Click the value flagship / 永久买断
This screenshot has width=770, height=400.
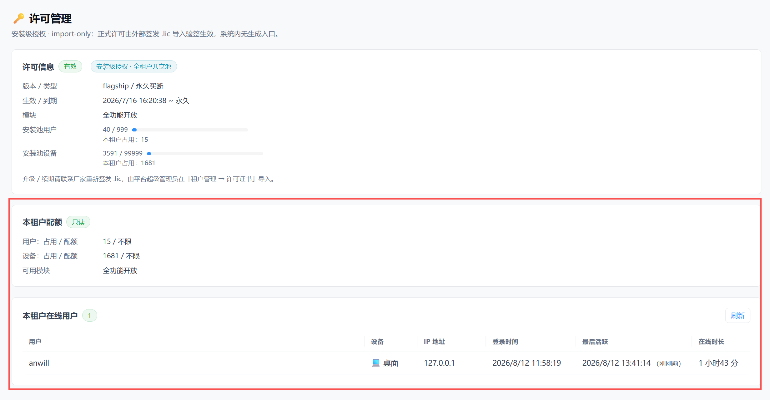tap(133, 86)
